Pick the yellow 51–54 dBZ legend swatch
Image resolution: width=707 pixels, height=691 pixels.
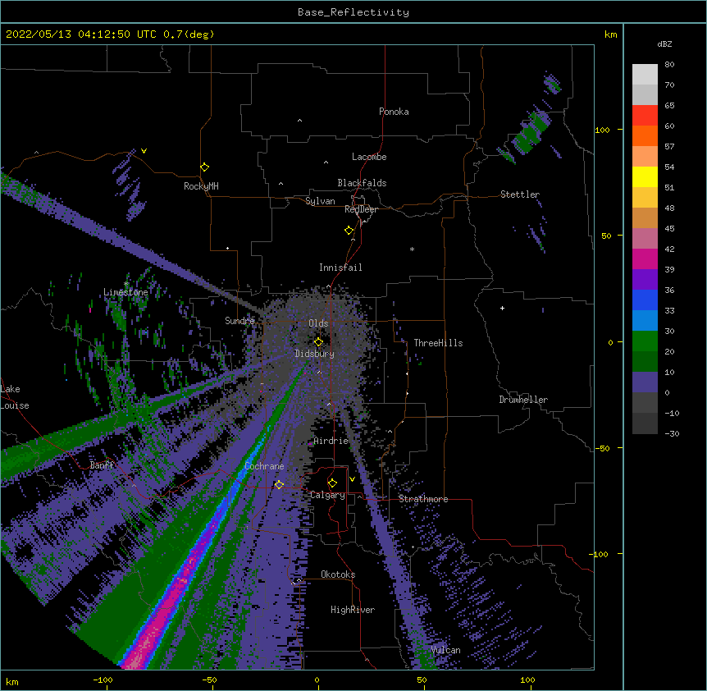(x=645, y=176)
